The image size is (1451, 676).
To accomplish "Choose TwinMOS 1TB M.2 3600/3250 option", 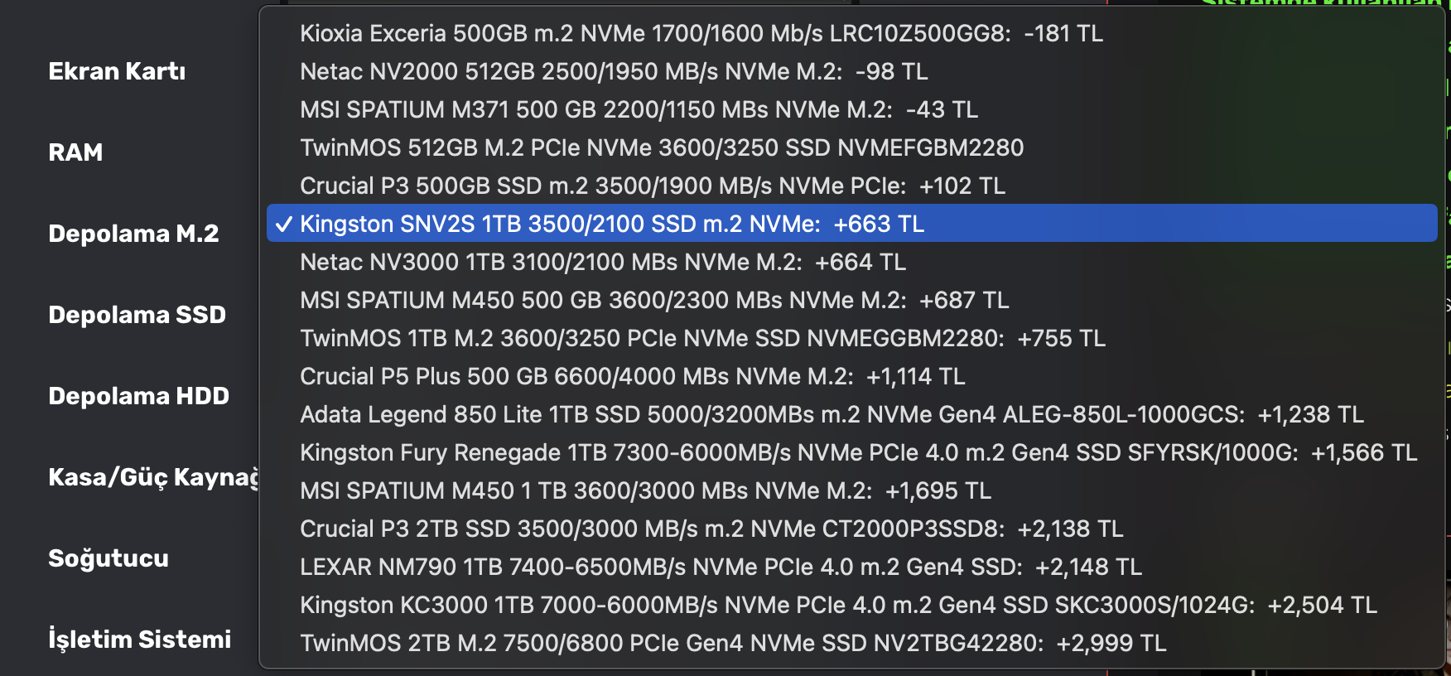I will tap(701, 338).
